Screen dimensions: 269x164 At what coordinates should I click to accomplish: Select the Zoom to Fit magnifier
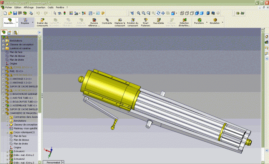tap(139, 13)
